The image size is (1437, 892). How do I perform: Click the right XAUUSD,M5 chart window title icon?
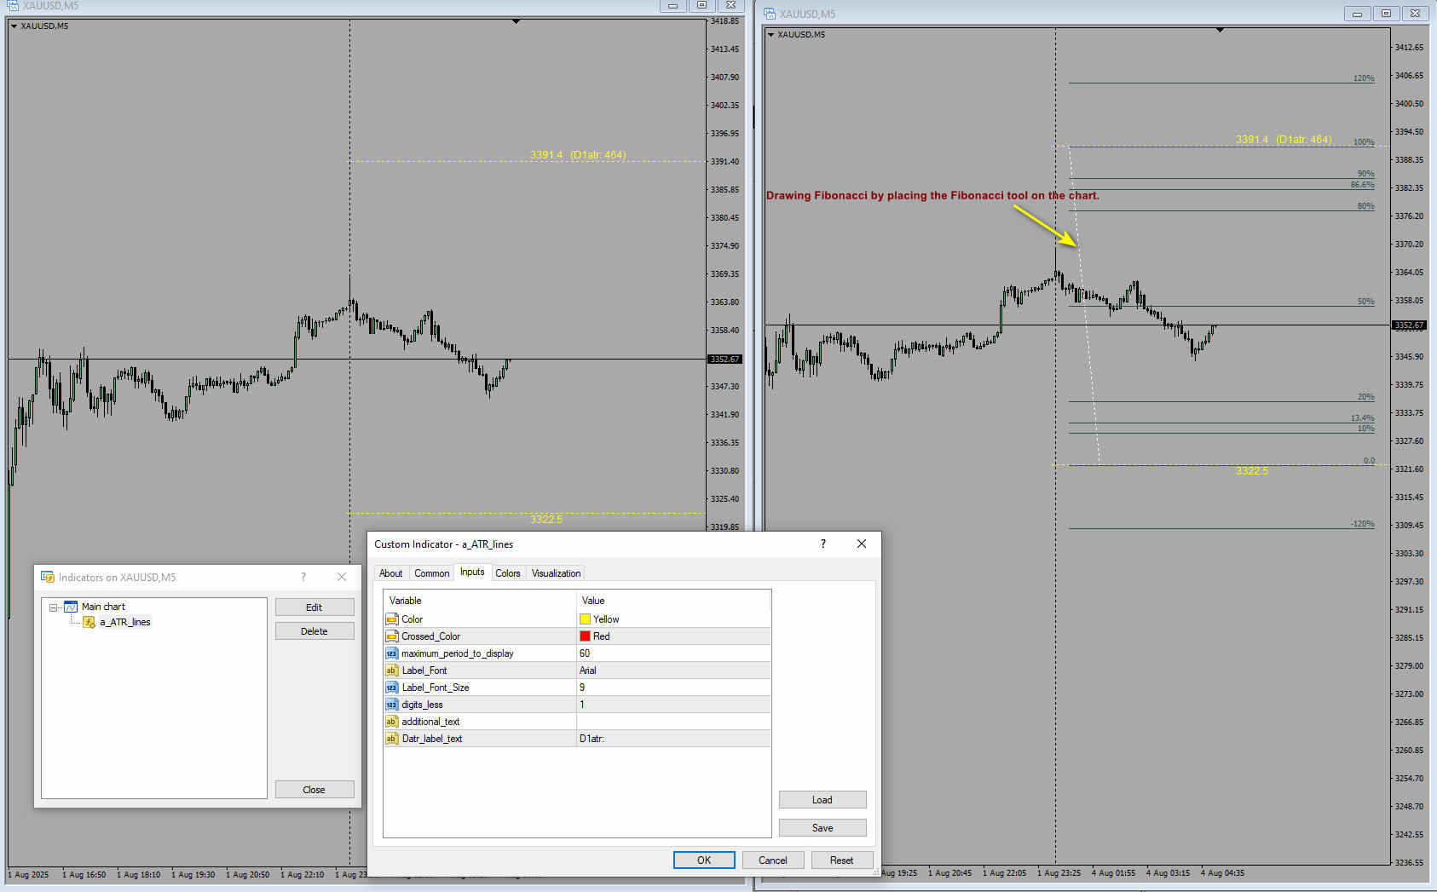769,14
